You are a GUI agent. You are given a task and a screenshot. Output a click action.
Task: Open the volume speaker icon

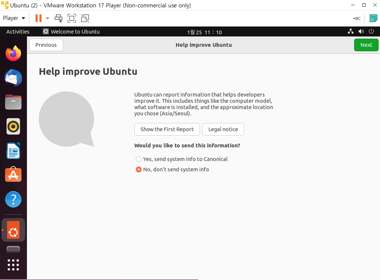click(361, 31)
